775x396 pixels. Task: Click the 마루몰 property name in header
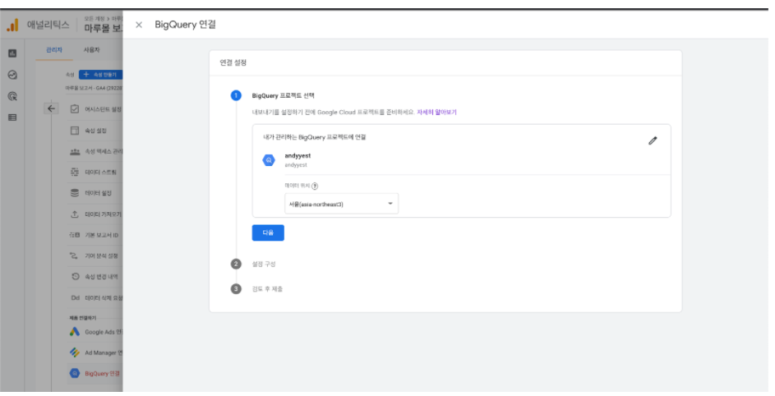coord(104,28)
